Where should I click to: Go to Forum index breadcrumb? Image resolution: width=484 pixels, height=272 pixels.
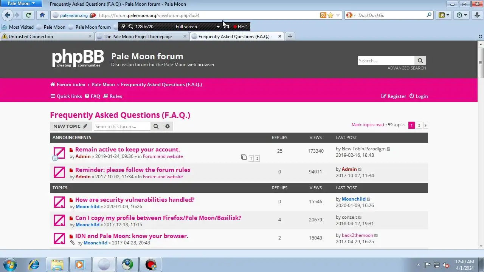click(68, 84)
